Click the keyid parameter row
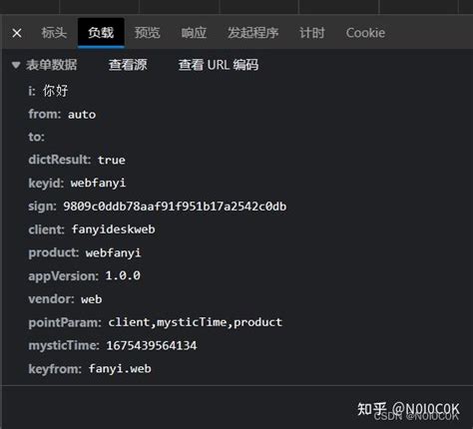473x429 pixels. pyautogui.click(x=77, y=183)
